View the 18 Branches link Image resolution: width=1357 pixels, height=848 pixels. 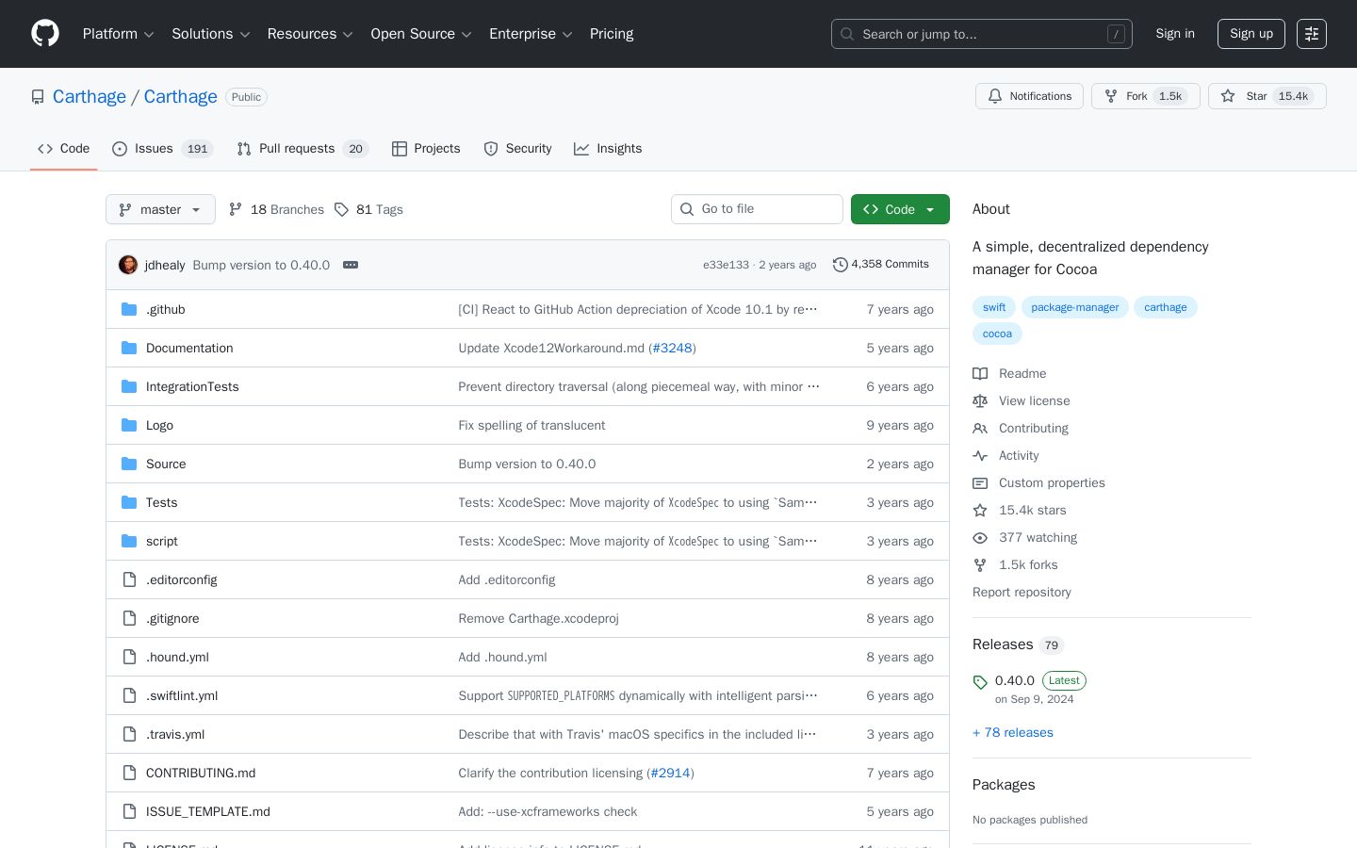276,209
